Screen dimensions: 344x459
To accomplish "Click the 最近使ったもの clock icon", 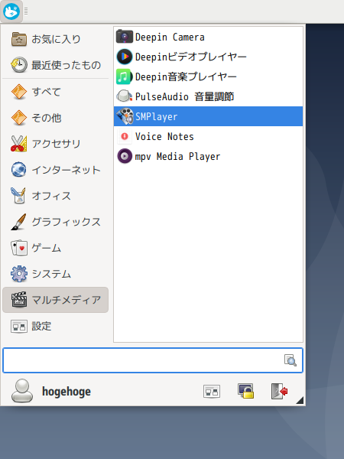I will (19, 65).
